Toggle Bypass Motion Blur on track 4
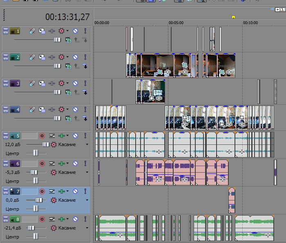 click(32, 110)
